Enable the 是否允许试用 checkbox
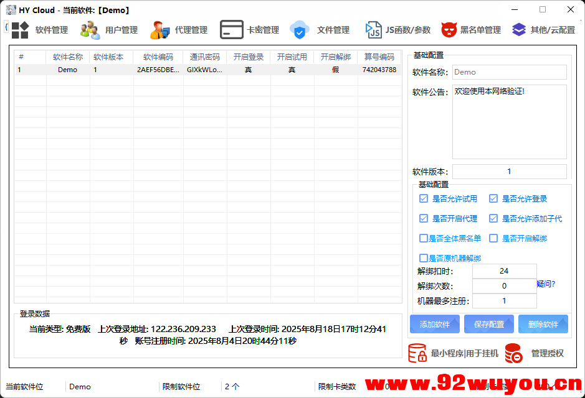Screen dimensions: 585x398 pos(424,198)
